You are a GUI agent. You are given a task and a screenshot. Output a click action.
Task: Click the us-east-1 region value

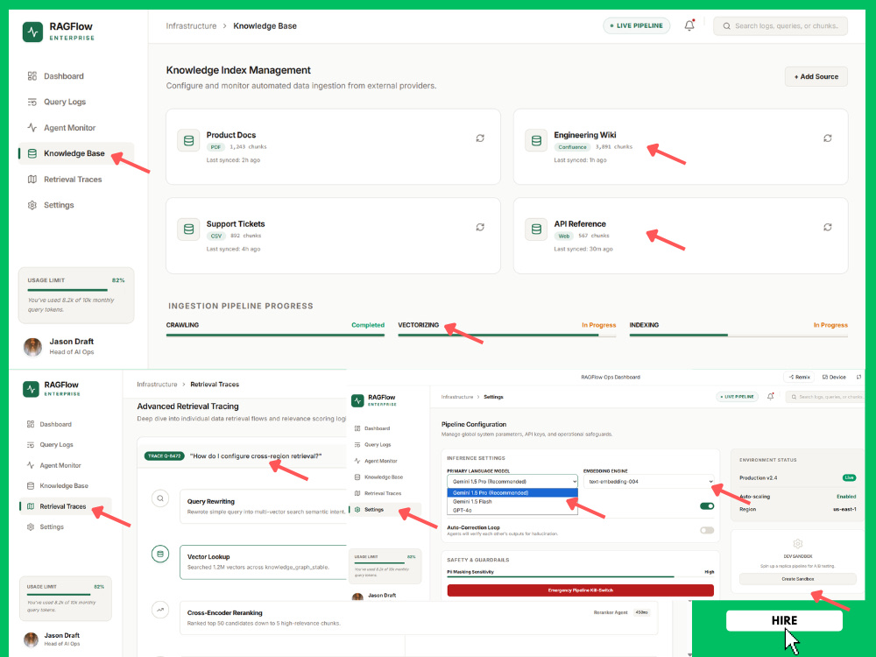[x=844, y=509]
